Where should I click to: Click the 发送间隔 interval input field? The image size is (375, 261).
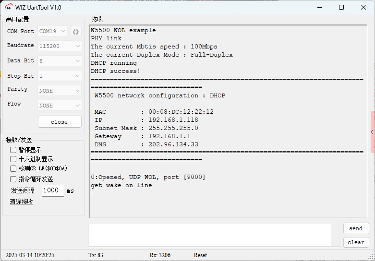click(x=52, y=190)
